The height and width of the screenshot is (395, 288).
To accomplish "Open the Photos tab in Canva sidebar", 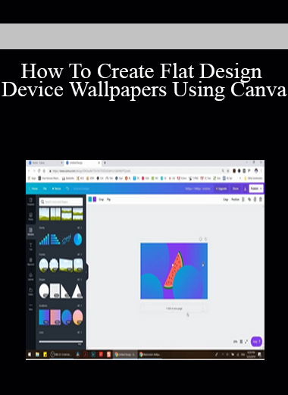I will [31, 216].
